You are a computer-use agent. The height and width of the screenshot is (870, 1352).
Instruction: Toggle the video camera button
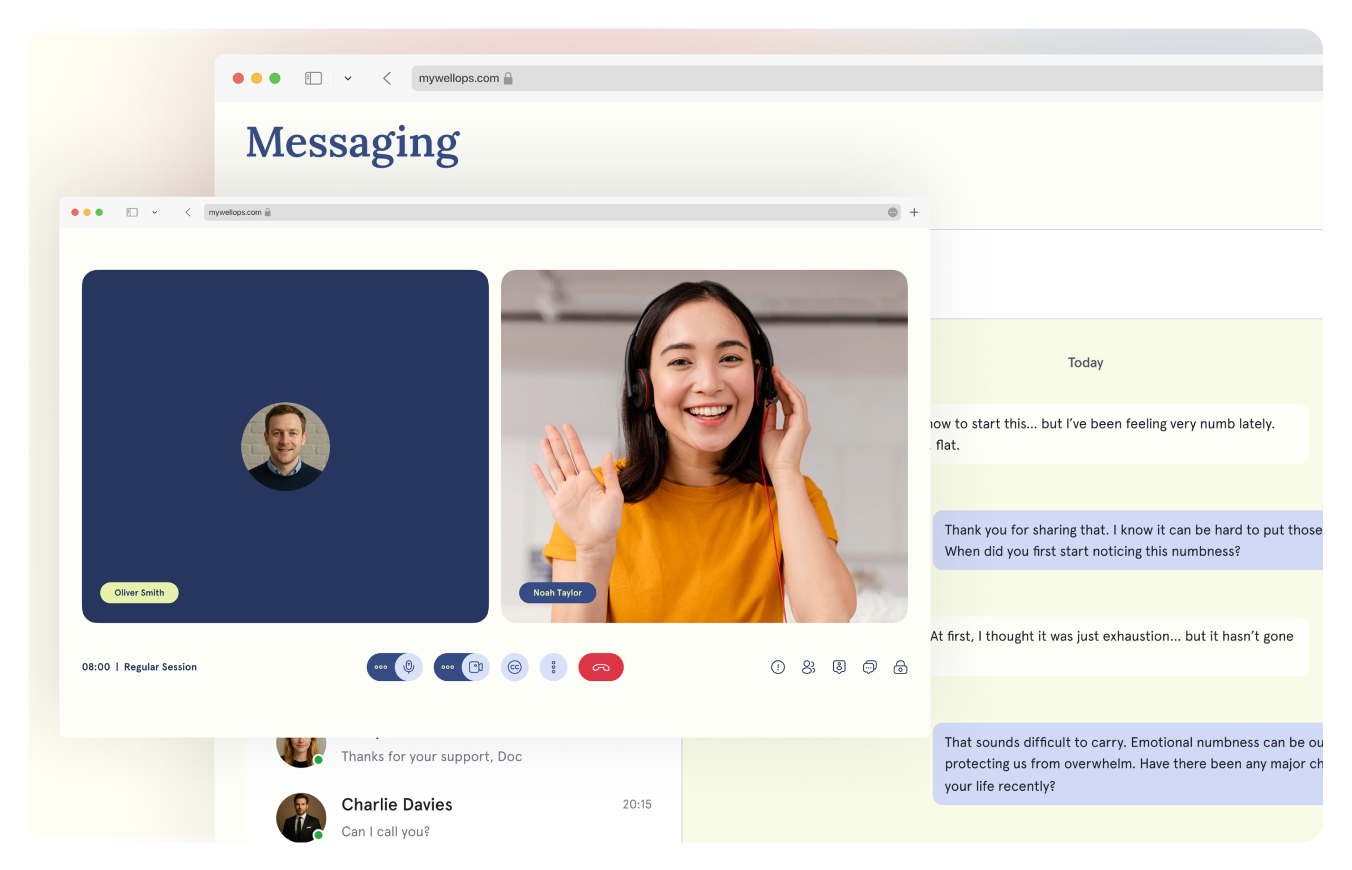point(475,667)
